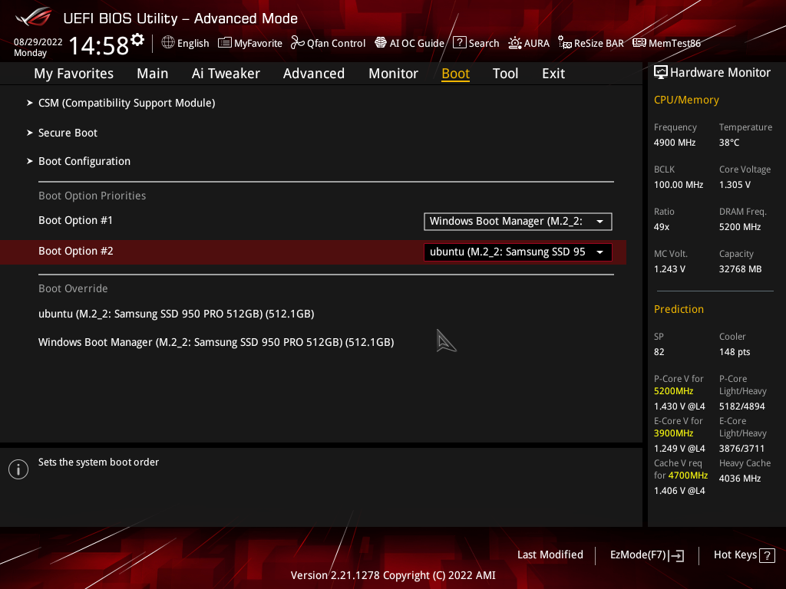Click yellow 3900MHz E-Core text
This screenshot has width=786, height=589.
point(673,433)
